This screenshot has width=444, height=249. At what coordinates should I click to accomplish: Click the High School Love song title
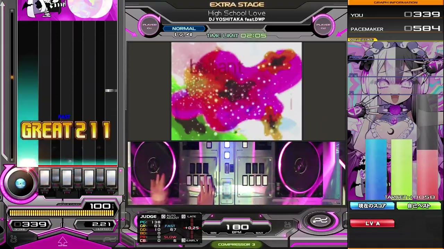[x=237, y=13]
